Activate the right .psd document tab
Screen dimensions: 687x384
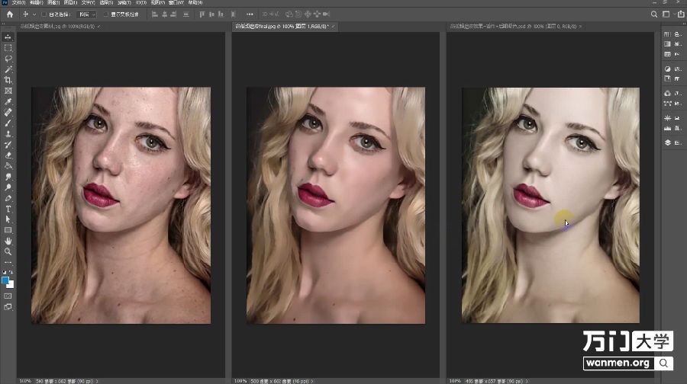[x=514, y=27]
